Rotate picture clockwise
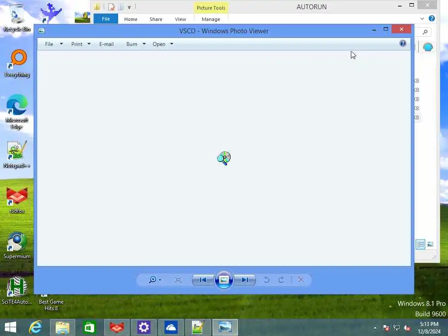The width and height of the screenshot is (448, 336). click(281, 280)
